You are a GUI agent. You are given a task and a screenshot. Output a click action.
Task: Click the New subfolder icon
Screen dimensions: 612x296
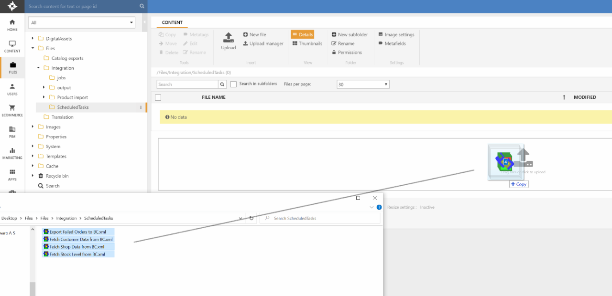click(334, 34)
